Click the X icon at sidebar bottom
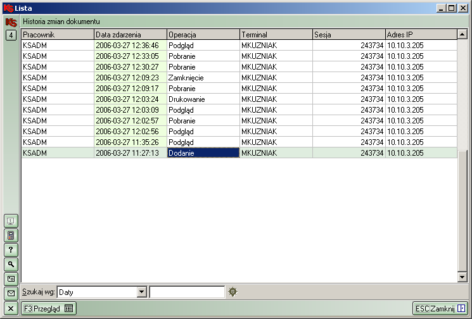This screenshot has width=472, height=319. point(11,308)
